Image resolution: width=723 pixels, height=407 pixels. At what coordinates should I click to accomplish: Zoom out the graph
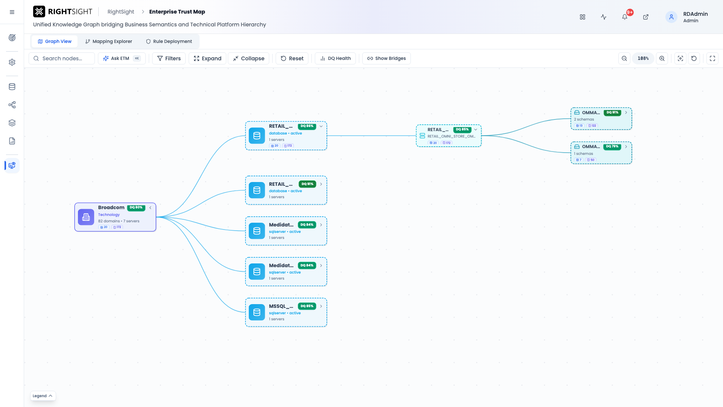coord(624,58)
